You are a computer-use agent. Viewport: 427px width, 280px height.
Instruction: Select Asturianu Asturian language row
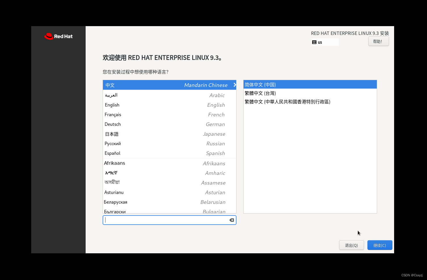[170, 192]
